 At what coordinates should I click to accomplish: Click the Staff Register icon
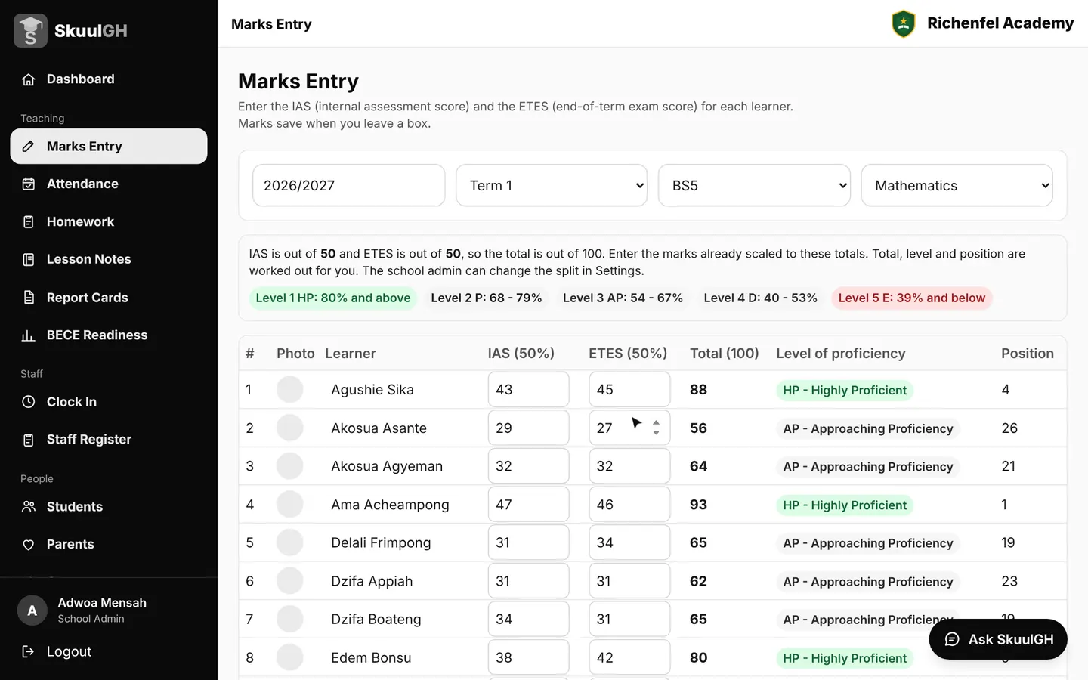point(29,440)
